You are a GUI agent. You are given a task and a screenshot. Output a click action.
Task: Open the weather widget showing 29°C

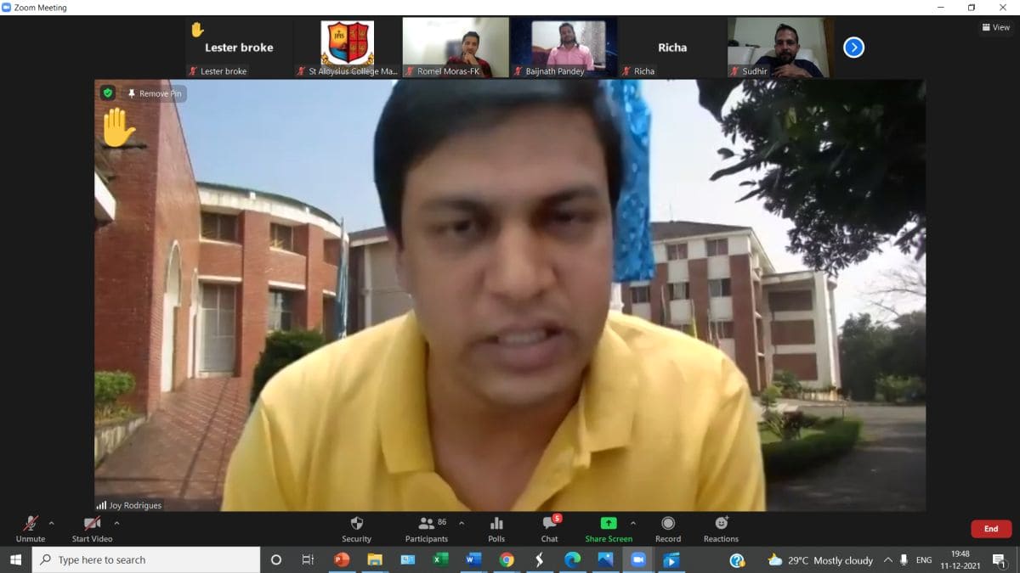[820, 560]
